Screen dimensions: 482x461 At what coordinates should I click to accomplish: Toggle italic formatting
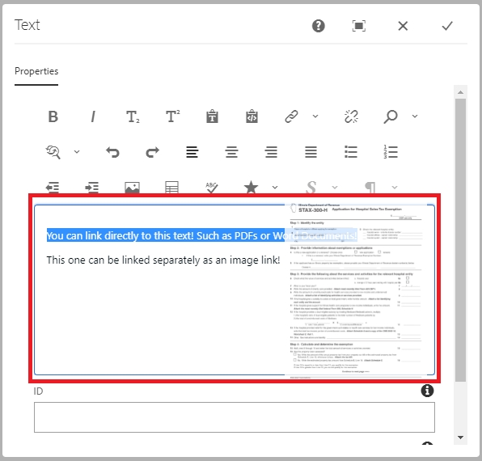coord(93,116)
